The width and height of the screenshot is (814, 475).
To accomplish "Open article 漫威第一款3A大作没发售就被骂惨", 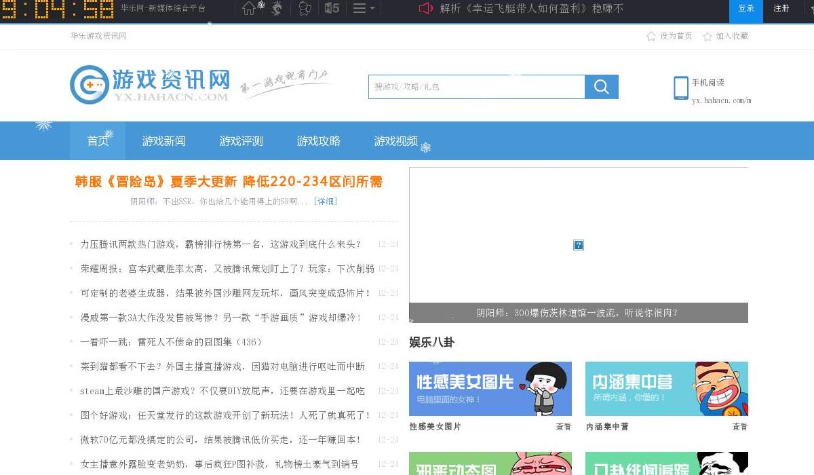I will (221, 318).
